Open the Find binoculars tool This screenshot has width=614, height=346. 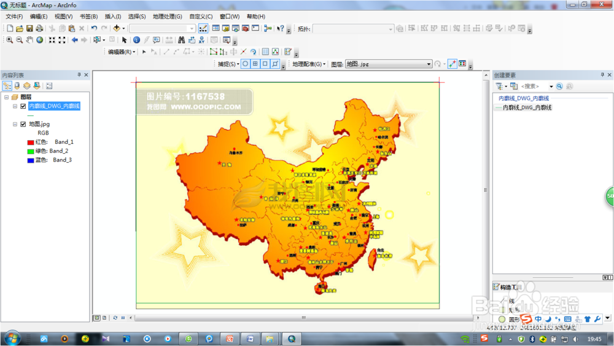[x=181, y=40]
